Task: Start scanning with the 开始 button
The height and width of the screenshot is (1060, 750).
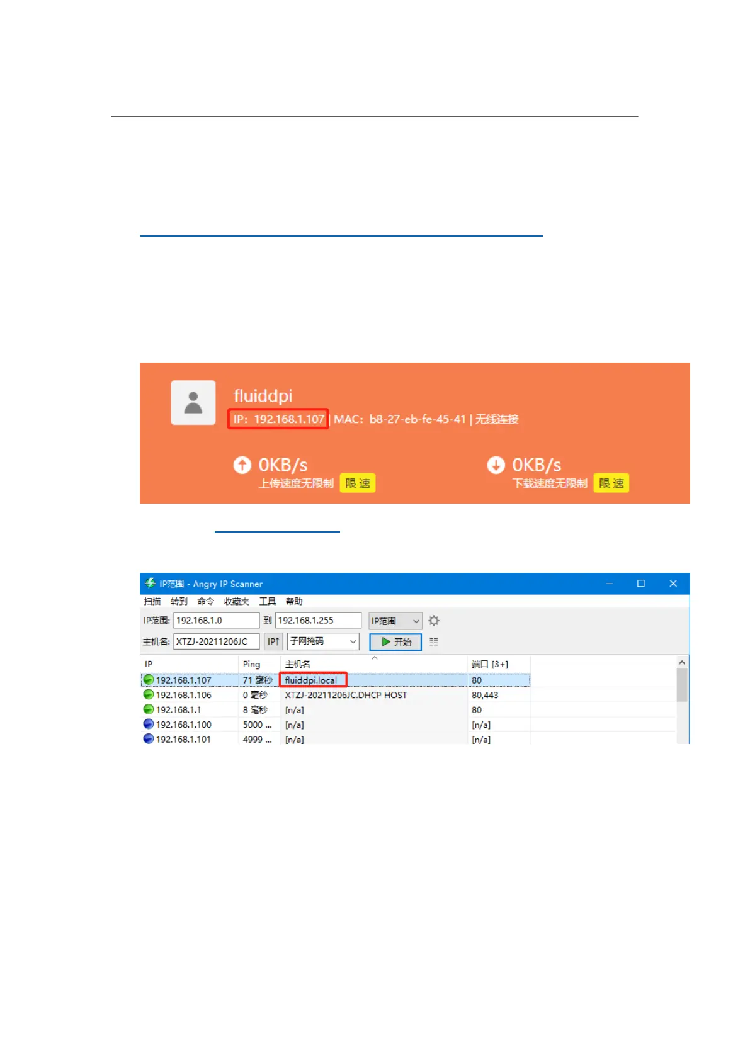Action: (x=395, y=641)
